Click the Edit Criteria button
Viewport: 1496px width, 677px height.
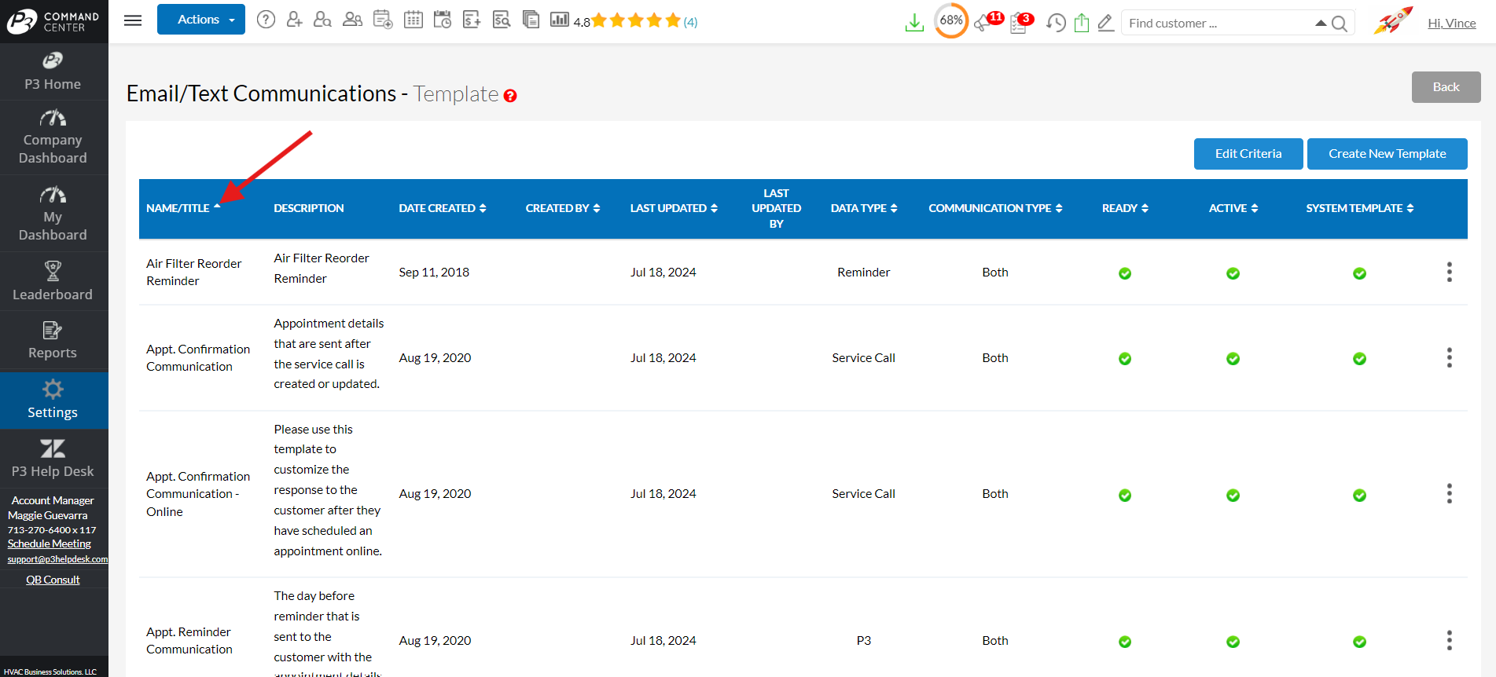click(1248, 154)
